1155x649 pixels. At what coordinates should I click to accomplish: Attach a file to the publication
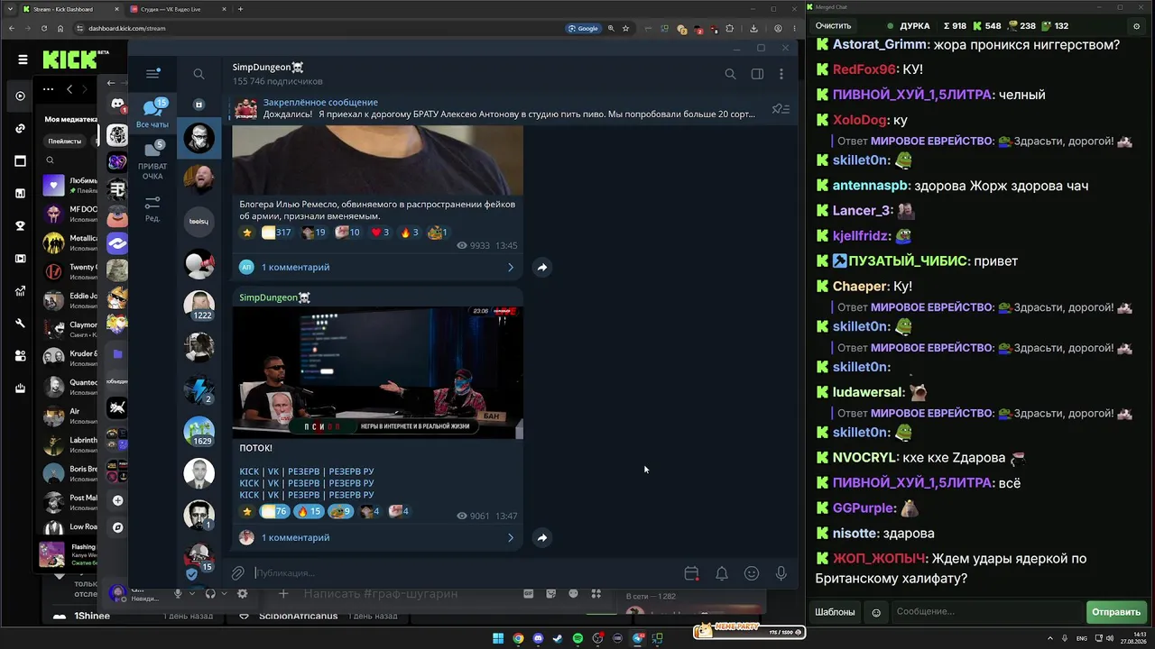[x=238, y=573]
